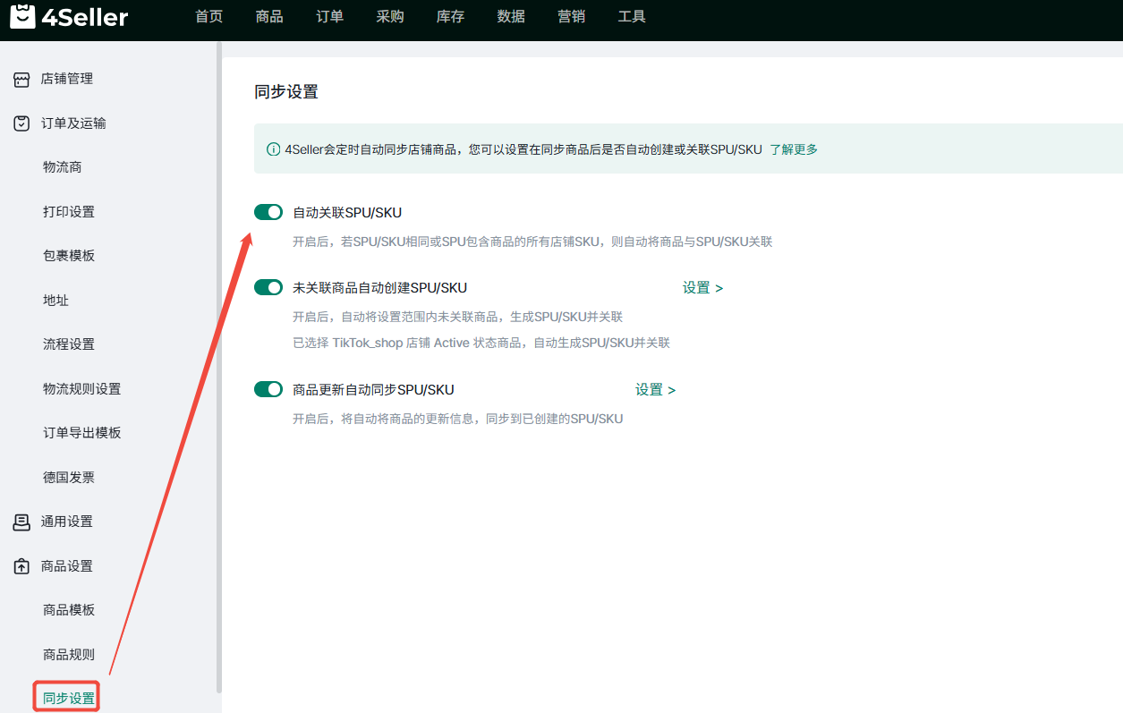Select 物流规则设置 in the sidebar
1123x713 pixels.
click(81, 389)
